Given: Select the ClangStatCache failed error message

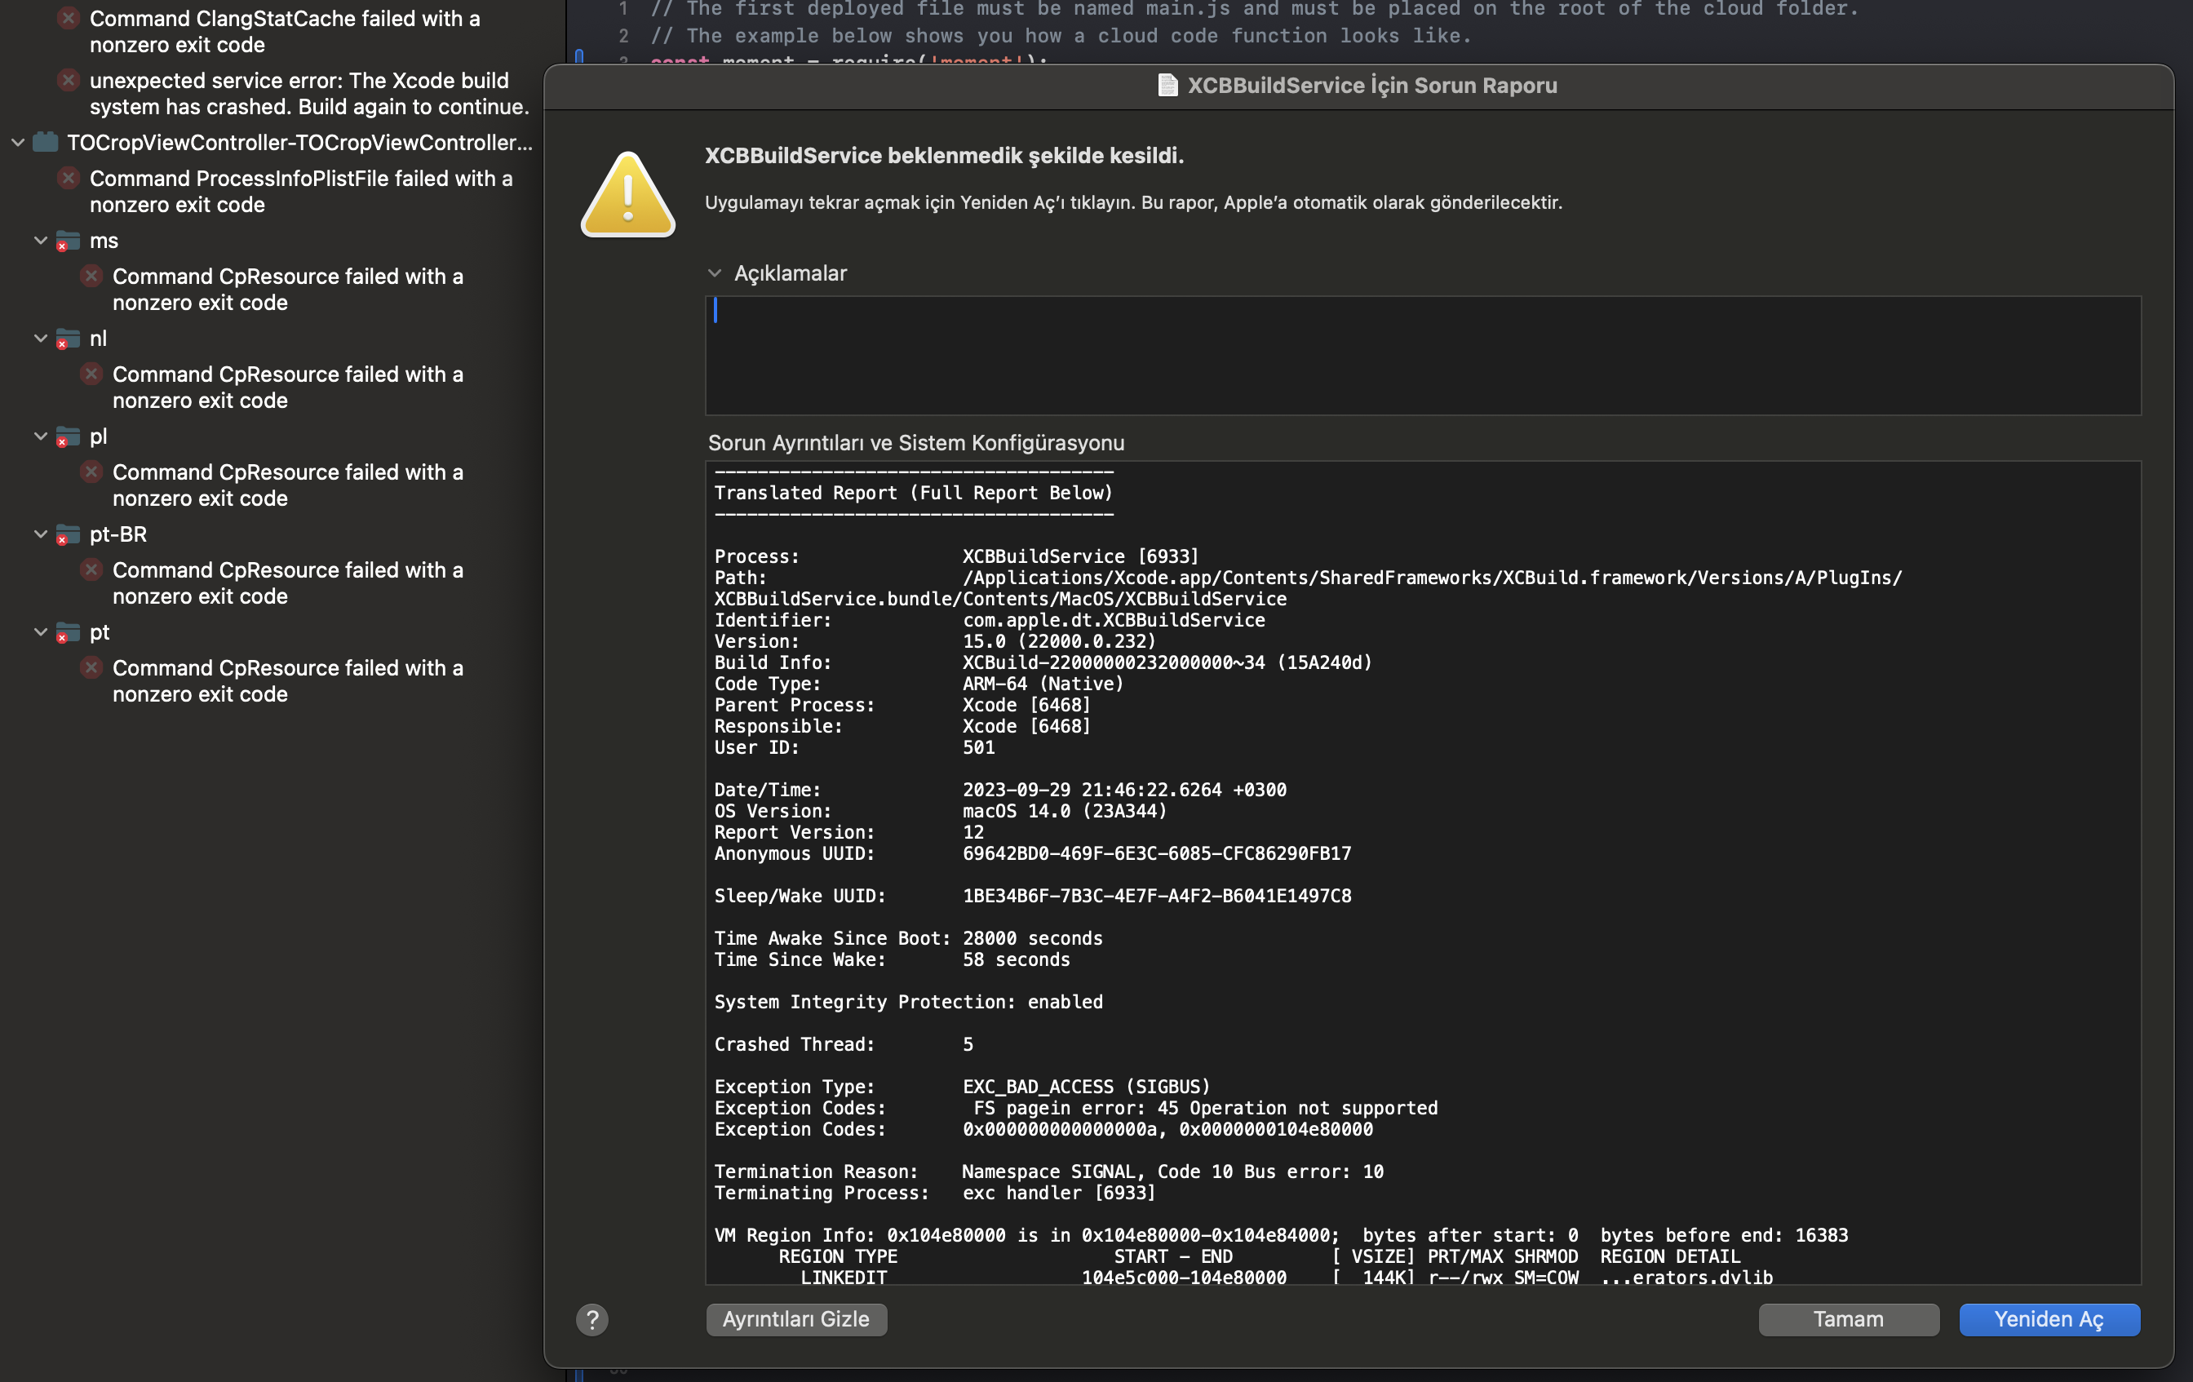Looking at the screenshot, I should (285, 32).
